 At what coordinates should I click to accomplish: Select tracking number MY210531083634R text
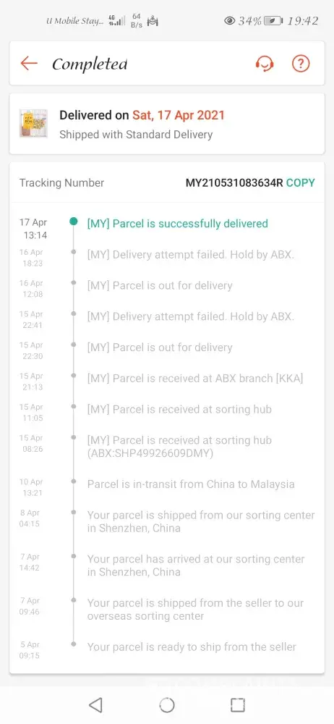click(234, 183)
